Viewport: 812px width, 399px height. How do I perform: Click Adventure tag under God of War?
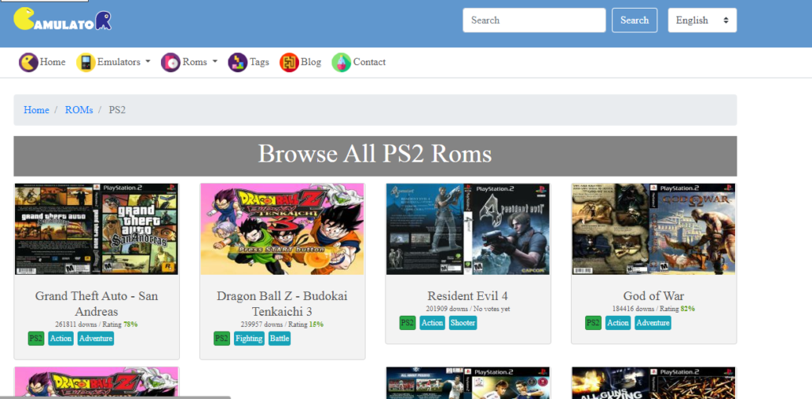pos(653,323)
